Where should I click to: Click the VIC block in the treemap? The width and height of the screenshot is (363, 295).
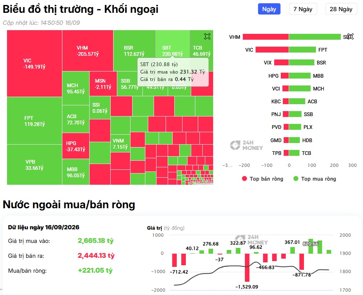(x=35, y=64)
